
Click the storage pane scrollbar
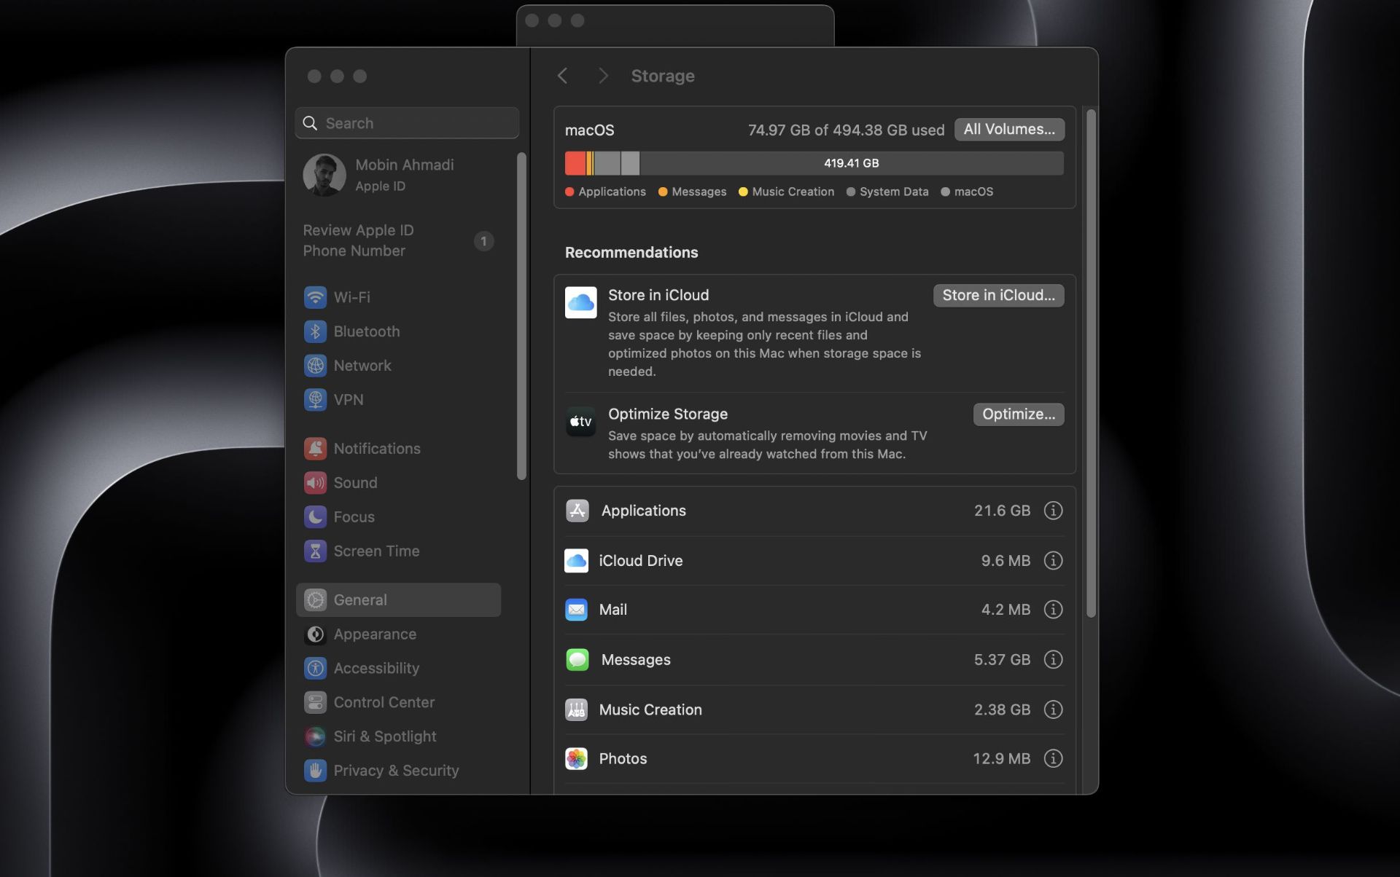tap(1090, 364)
